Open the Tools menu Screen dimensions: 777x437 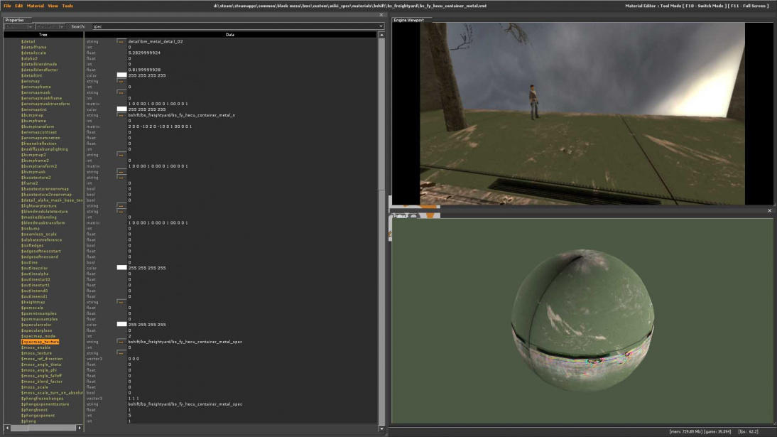pyautogui.click(x=67, y=6)
